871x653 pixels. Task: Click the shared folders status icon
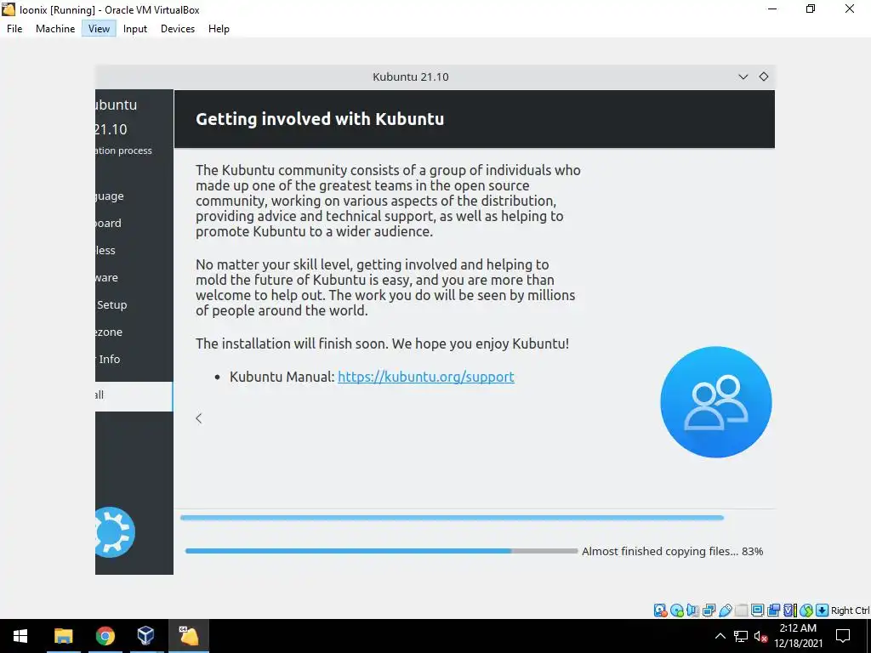(741, 610)
